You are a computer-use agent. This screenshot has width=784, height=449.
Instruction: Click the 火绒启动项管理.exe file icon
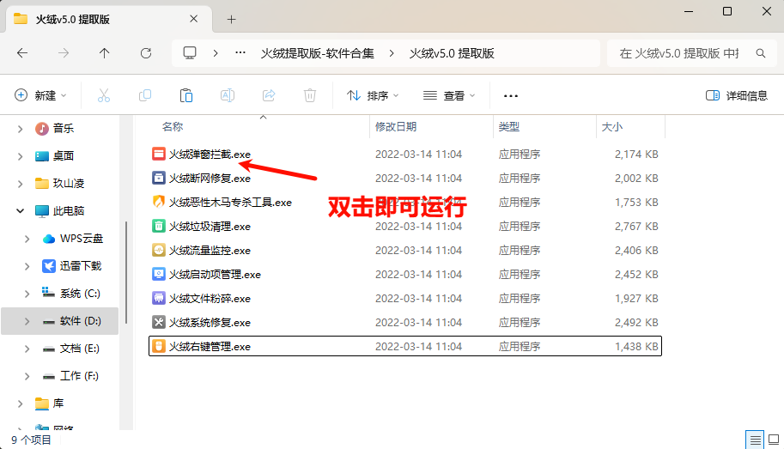(x=159, y=274)
